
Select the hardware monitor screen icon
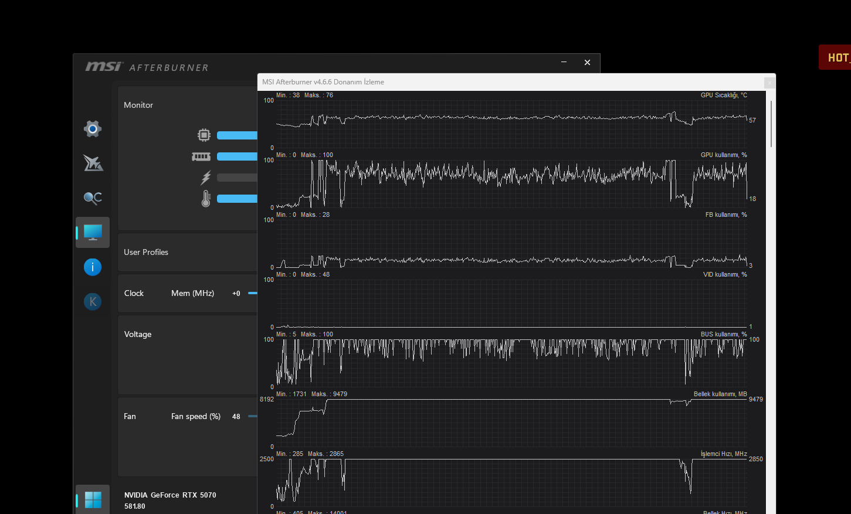(x=93, y=233)
